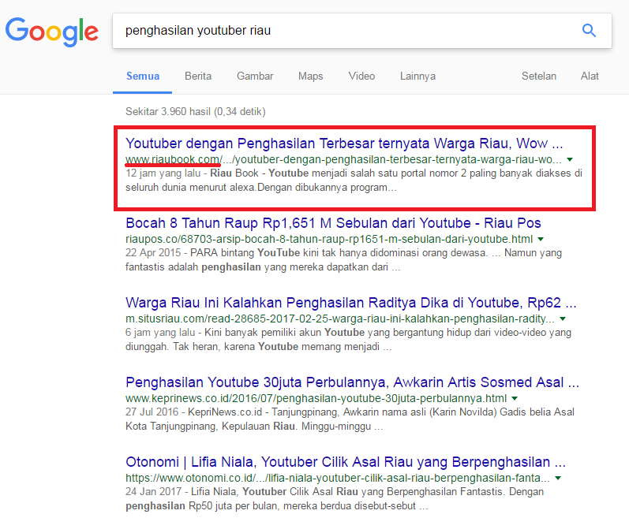629x518 pixels.
Task: Click the '22 Apr 2015' snippet text
Action: (153, 253)
